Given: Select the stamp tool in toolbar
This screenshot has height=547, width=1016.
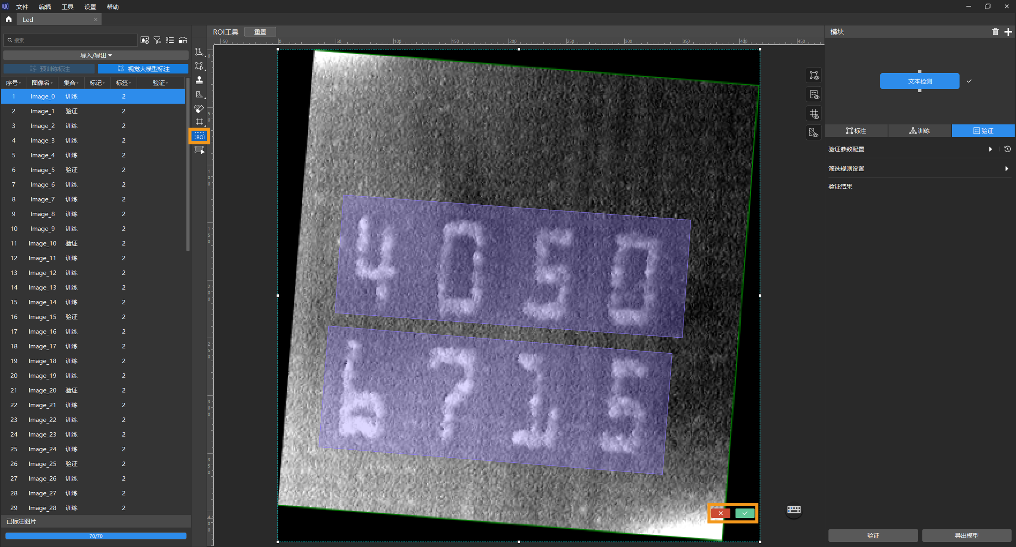Looking at the screenshot, I should (199, 80).
